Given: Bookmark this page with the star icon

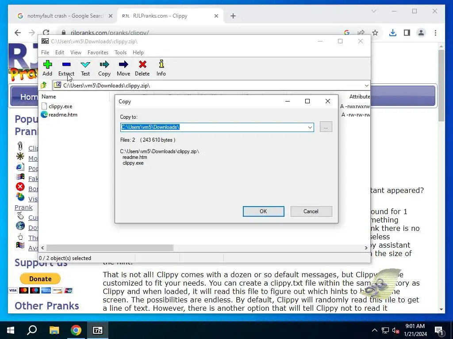Looking at the screenshot, I should [x=375, y=33].
